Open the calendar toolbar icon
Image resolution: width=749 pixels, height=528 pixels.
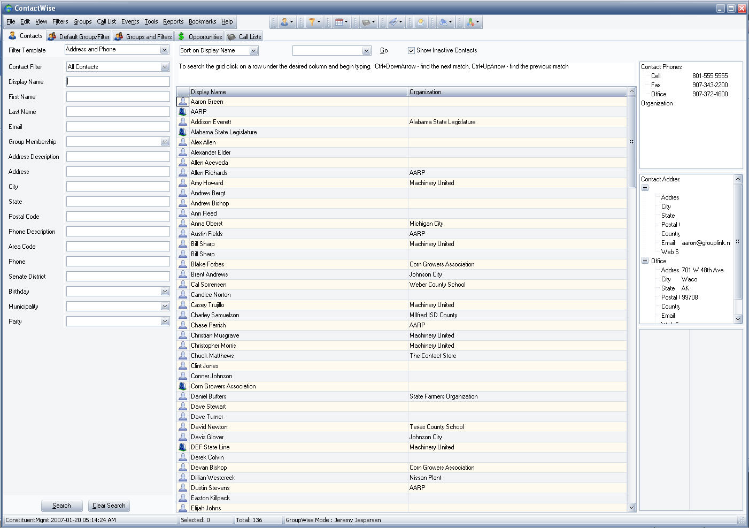tap(339, 22)
